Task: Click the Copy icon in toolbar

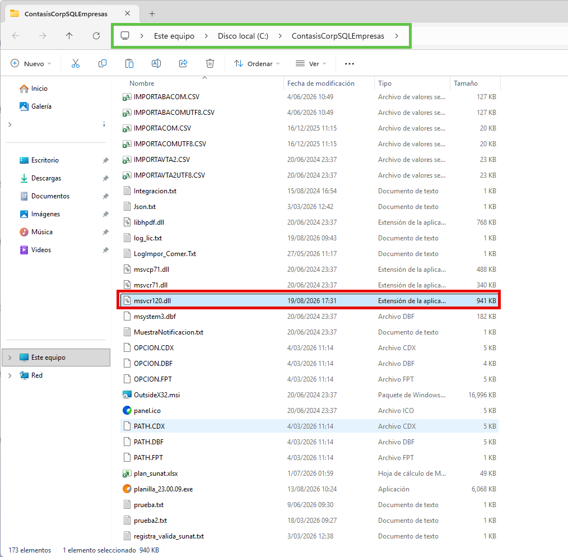Action: tap(103, 64)
